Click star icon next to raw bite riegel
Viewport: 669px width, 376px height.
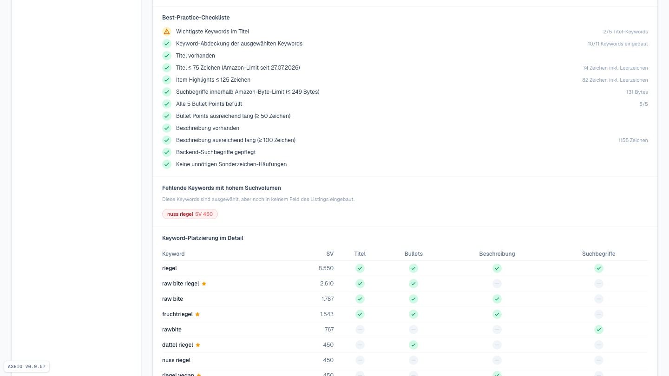tap(204, 284)
